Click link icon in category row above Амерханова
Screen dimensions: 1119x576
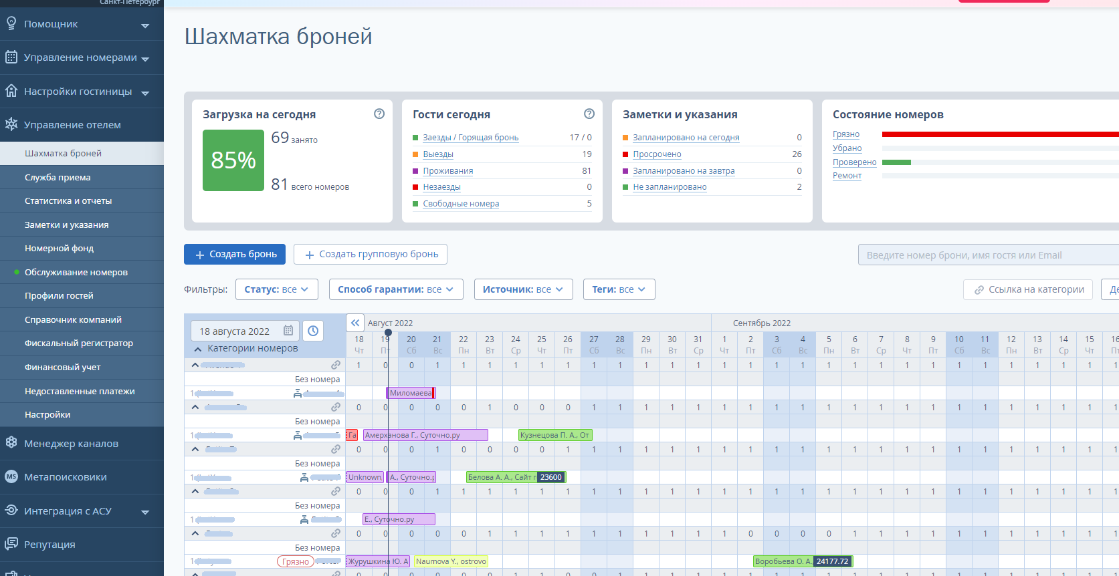click(x=336, y=407)
